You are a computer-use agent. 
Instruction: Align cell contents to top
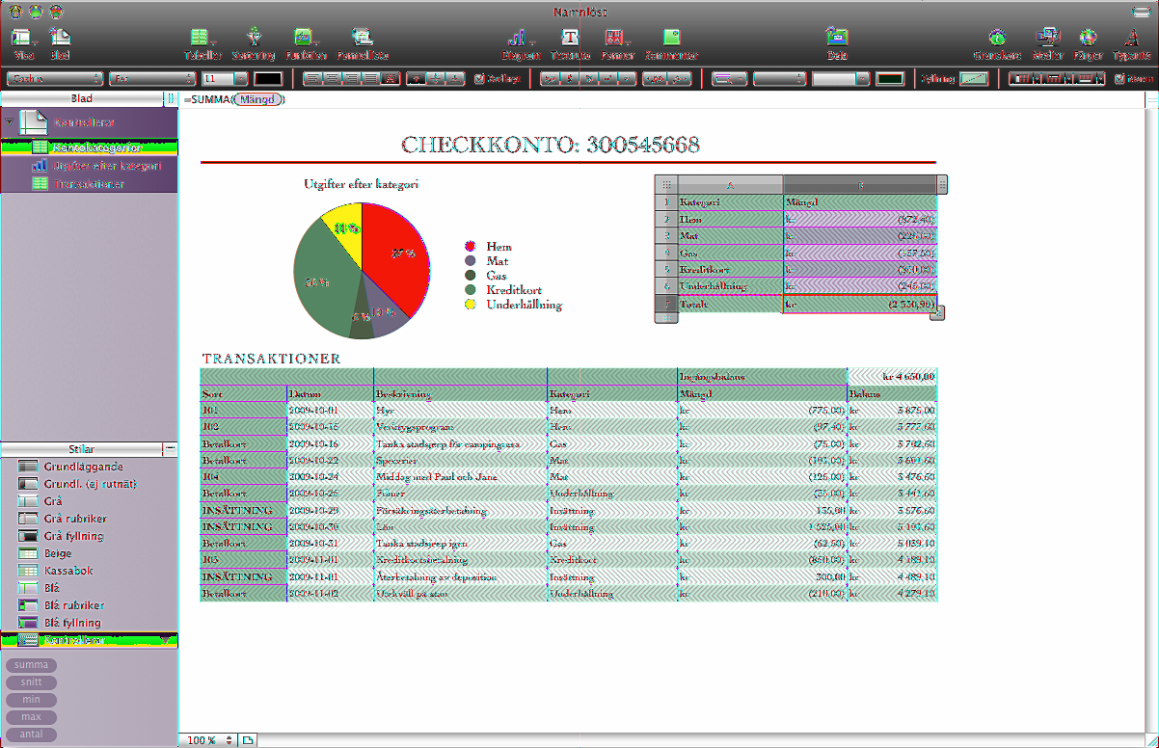416,78
